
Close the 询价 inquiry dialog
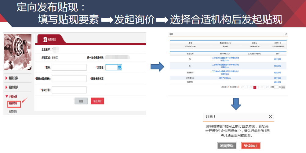[x=286, y=34]
